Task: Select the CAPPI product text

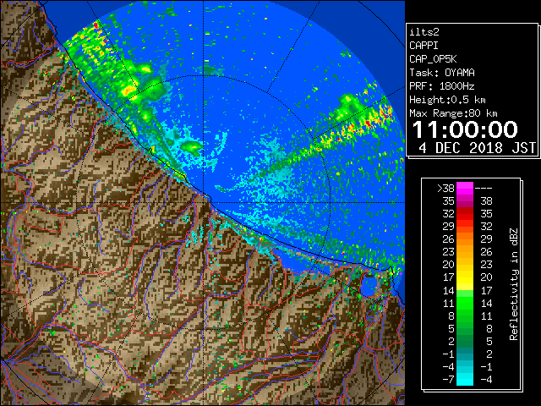Action: click(x=424, y=46)
